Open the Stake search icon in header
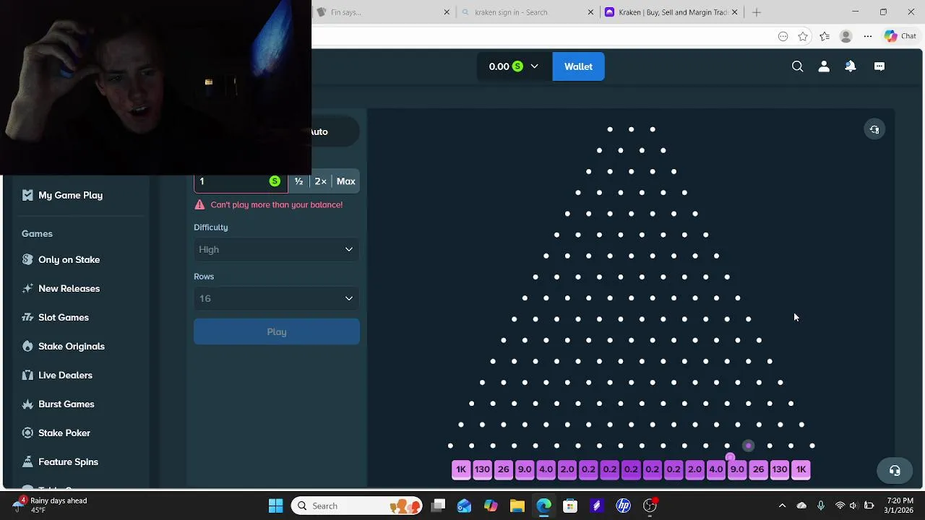925x520 pixels. 797,66
